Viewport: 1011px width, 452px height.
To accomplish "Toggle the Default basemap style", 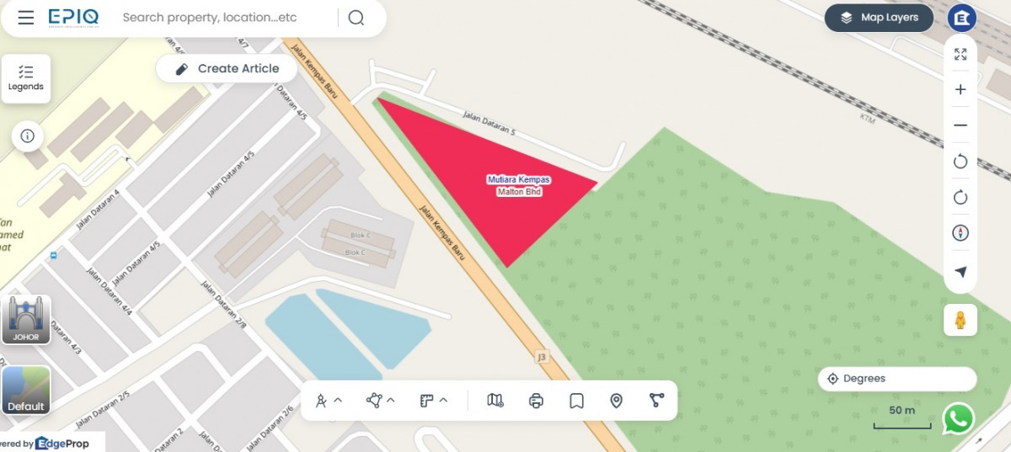I will point(26,391).
